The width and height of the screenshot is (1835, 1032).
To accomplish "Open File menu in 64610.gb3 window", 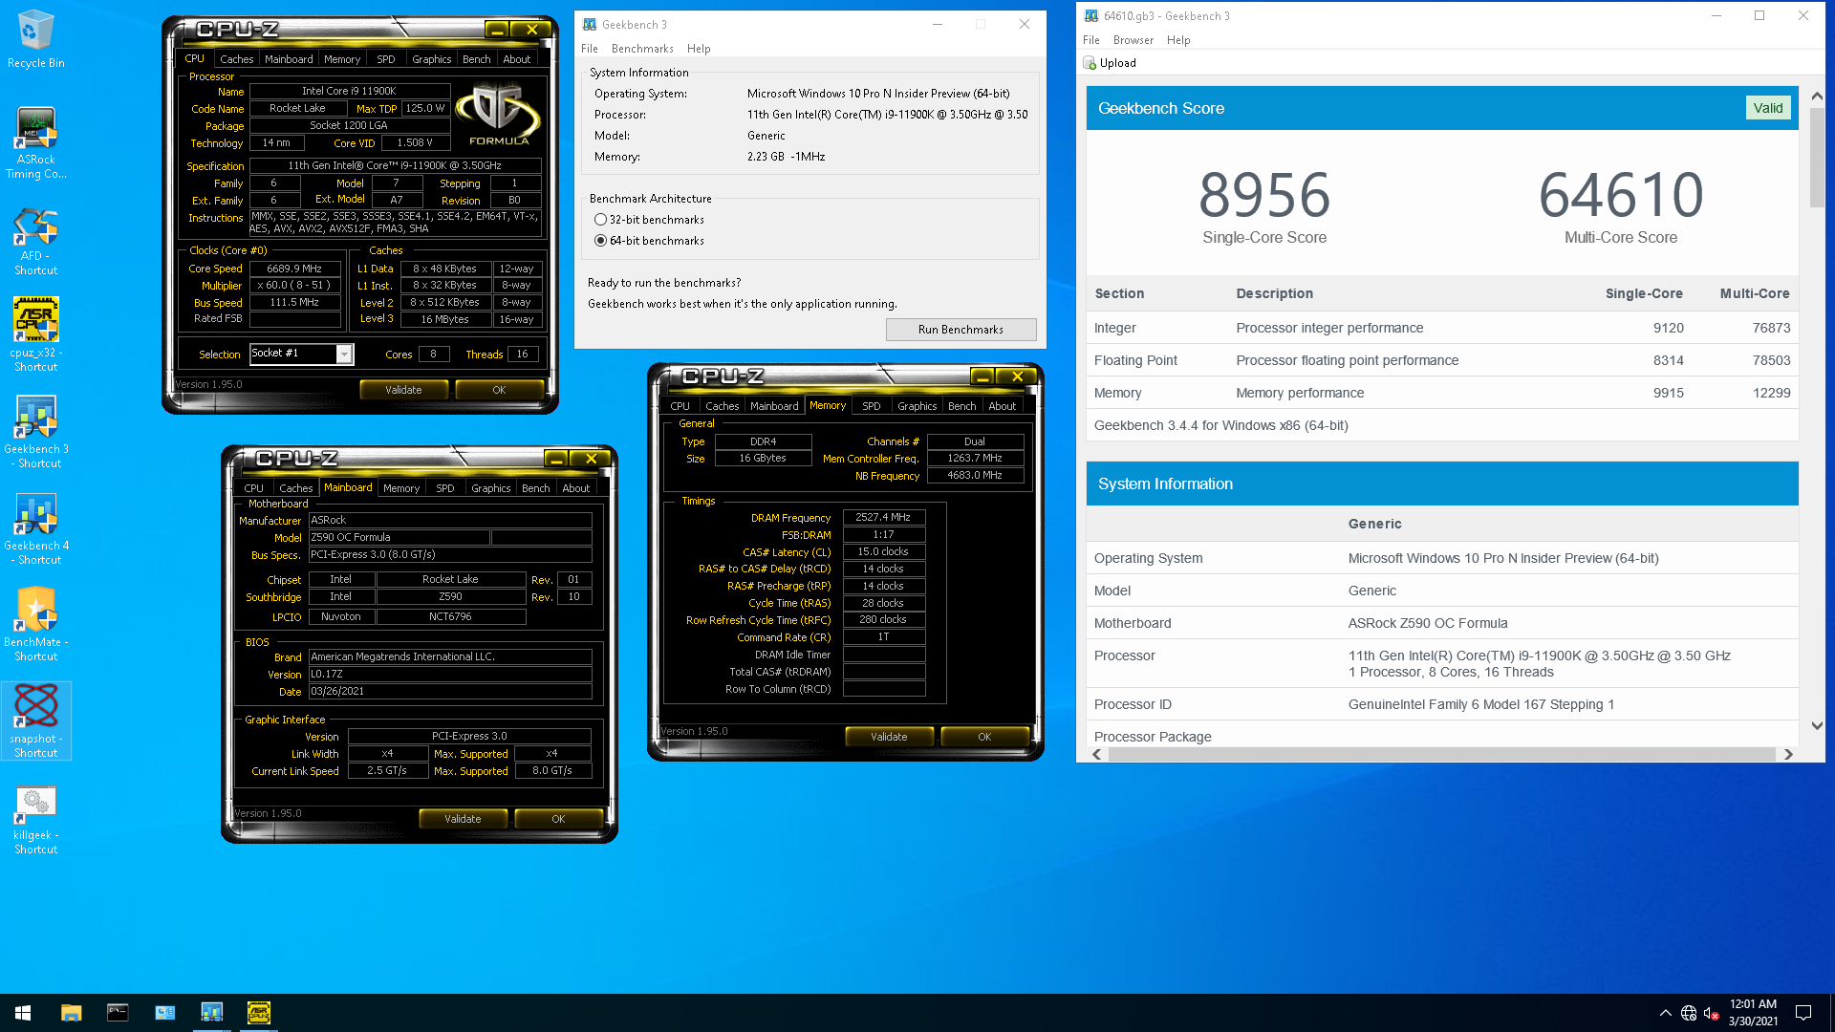I will tap(1090, 40).
